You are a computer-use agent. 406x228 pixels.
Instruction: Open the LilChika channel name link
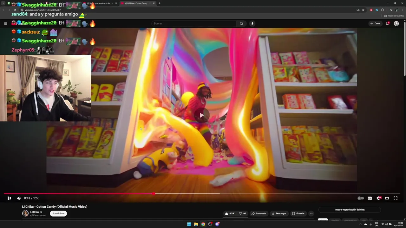35,212
